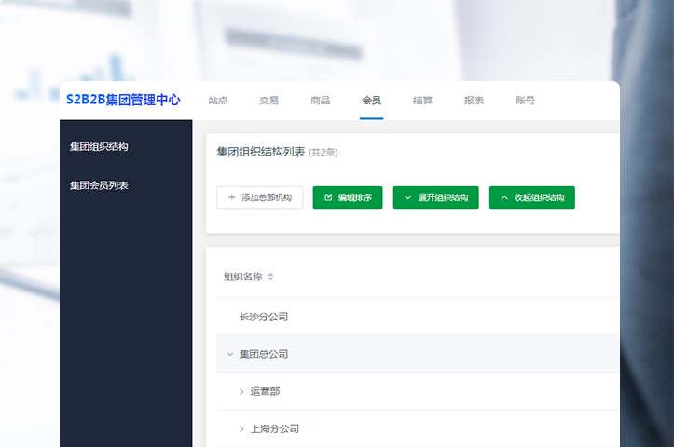Open the 报表 tab
This screenshot has height=447, width=674.
(474, 101)
